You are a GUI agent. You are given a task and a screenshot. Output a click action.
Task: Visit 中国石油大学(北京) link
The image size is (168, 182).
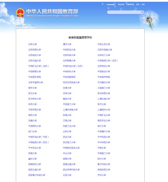pyautogui.click(x=73, y=66)
